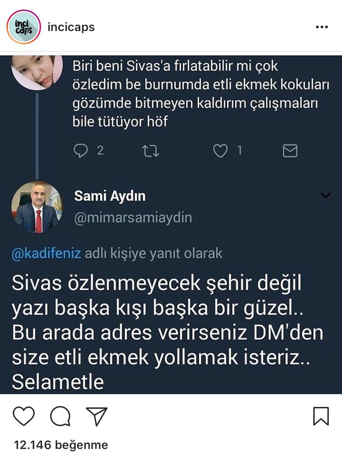Click the reply text "Sivas özlenmeyecek şehir değil"
342x454 pixels.
pos(157,283)
